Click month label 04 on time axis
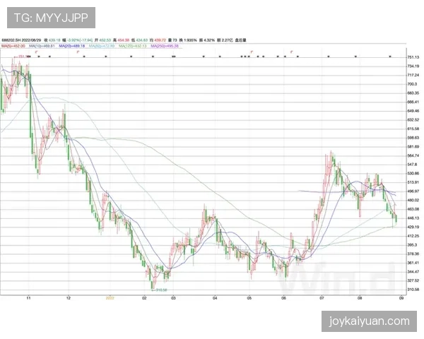This screenshot has height=339, width=424. (x=215, y=298)
